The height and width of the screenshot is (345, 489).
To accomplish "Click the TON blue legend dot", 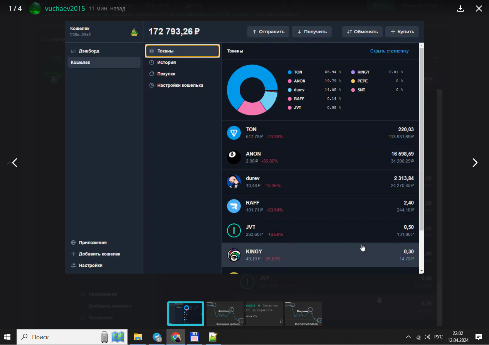I will click(x=290, y=72).
